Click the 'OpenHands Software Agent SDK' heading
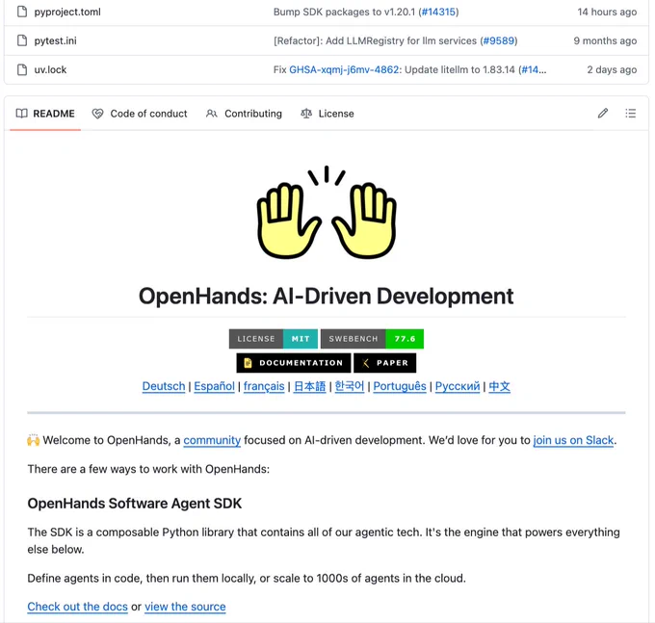Screen dimensions: 655x623 coord(135,504)
